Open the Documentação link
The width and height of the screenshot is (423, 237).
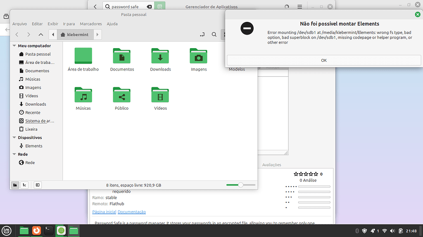click(132, 212)
